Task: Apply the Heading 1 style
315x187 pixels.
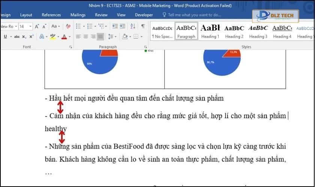Action: tap(210, 31)
